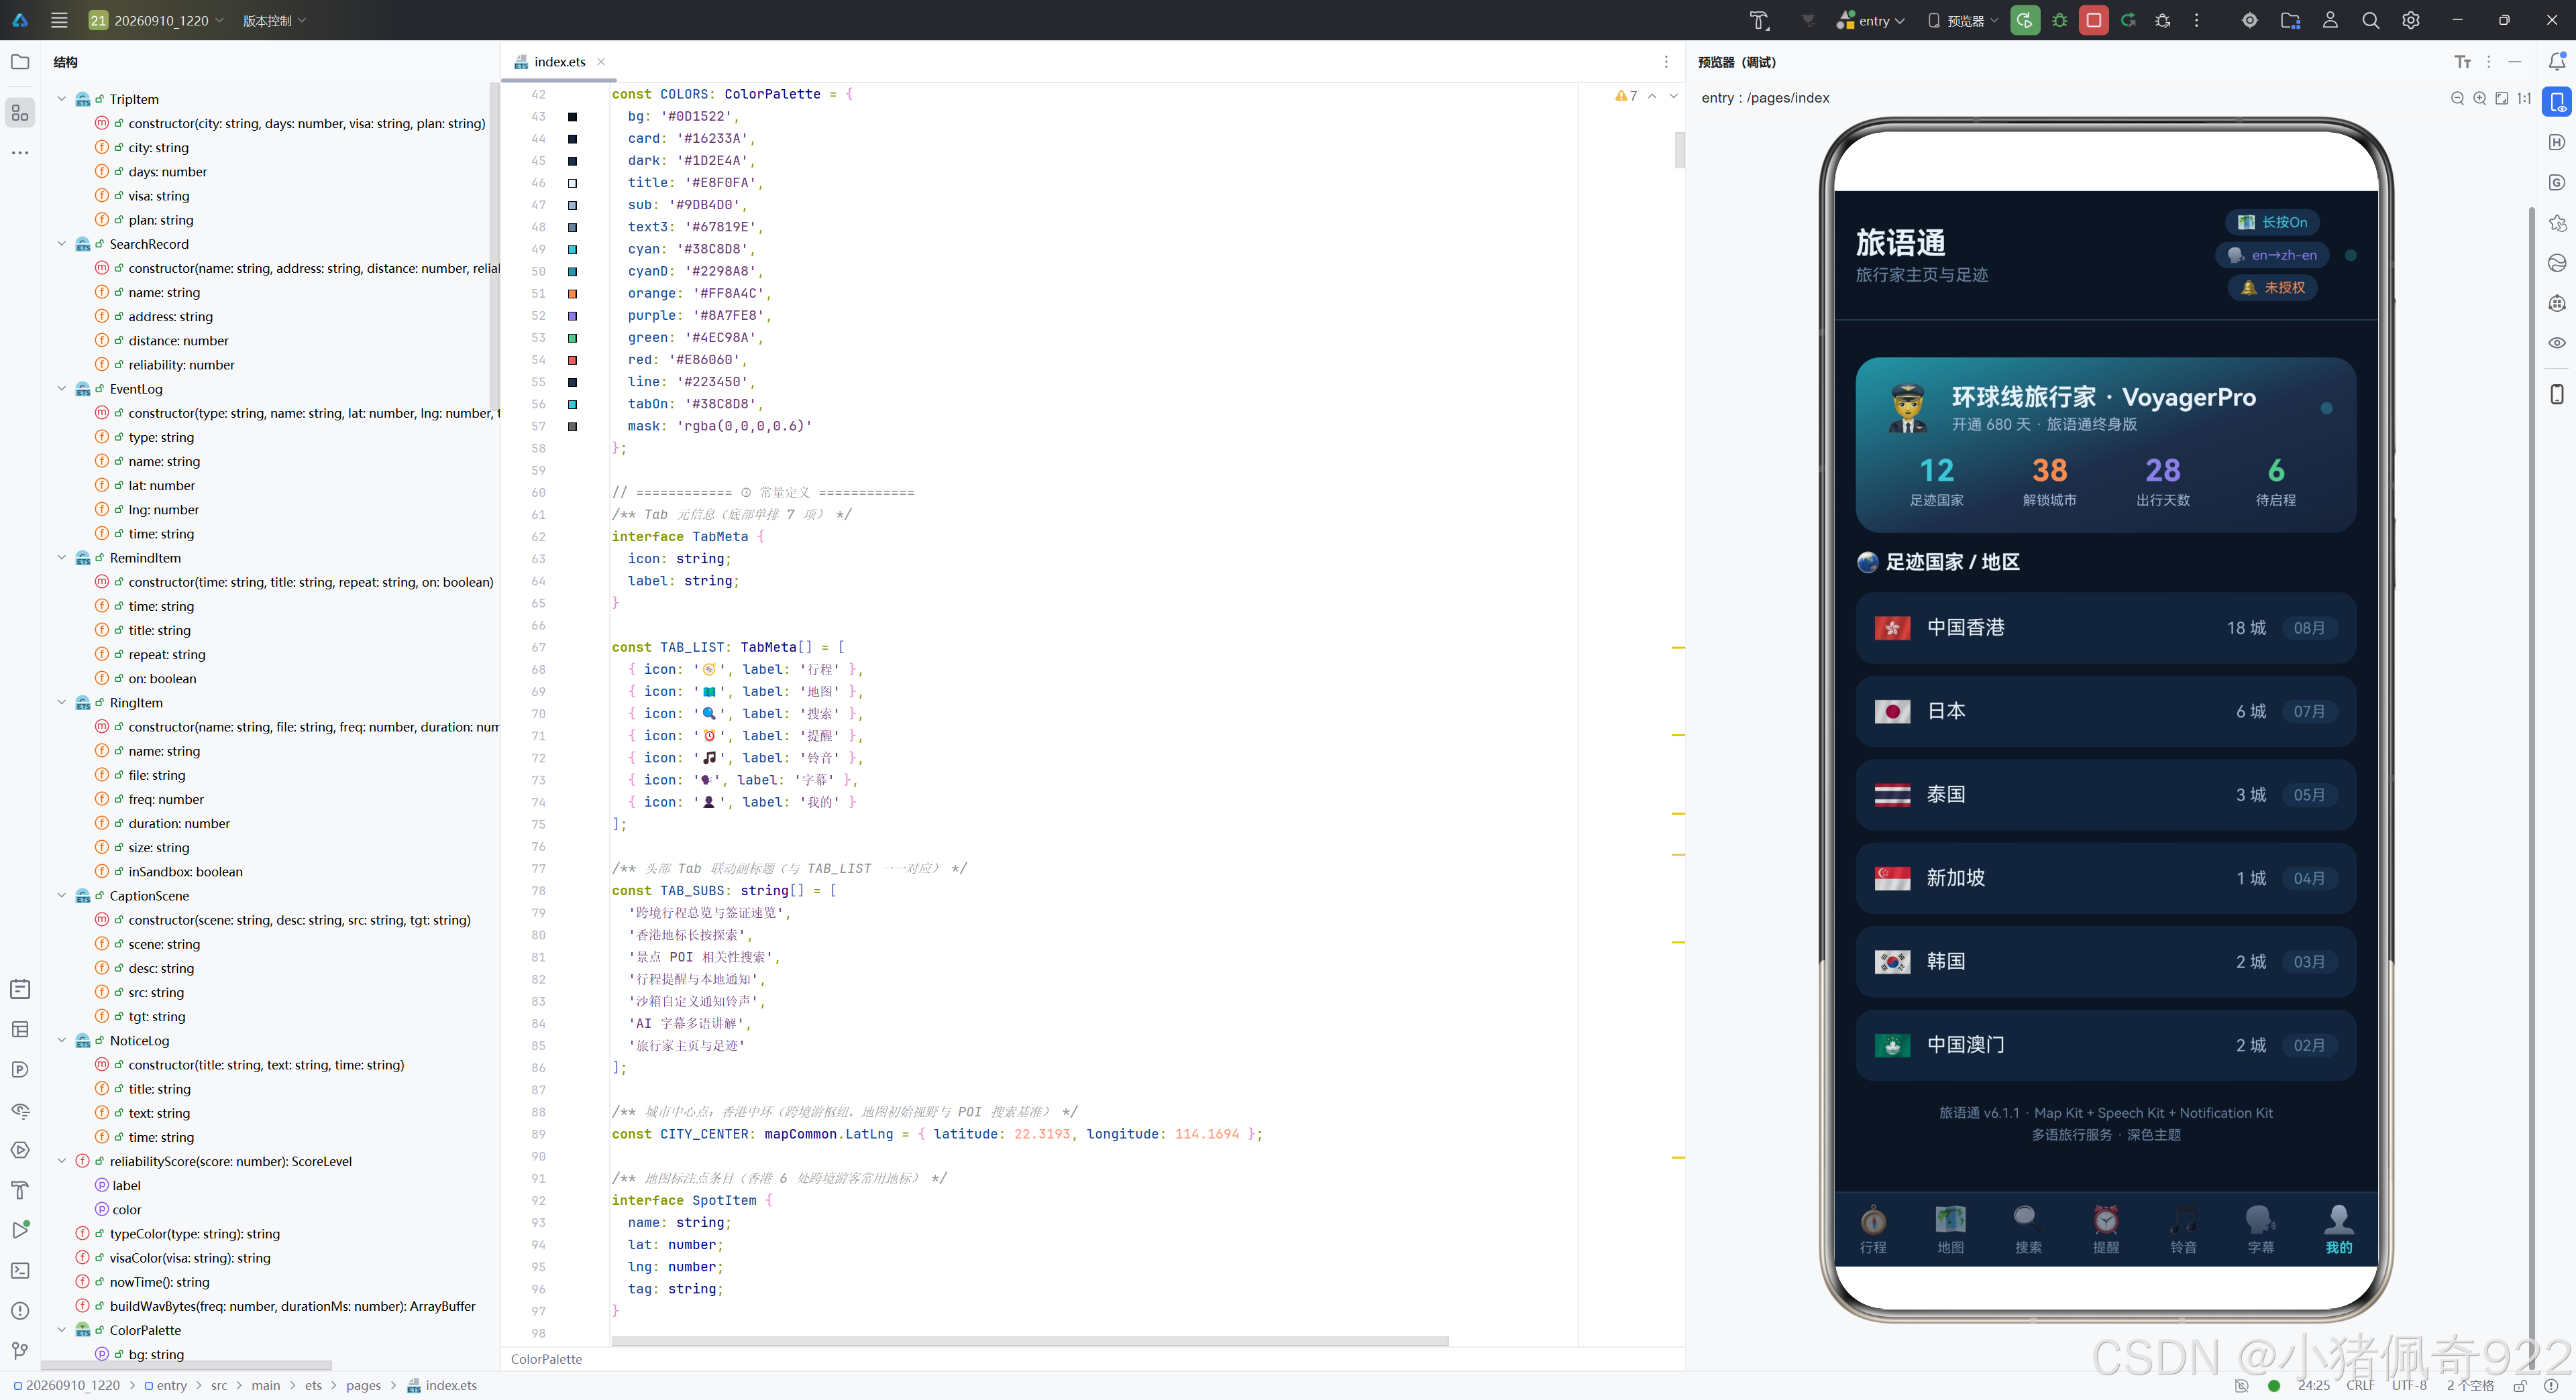Open the Structure panel sidebar icon
The height and width of the screenshot is (1400, 2576).
(20, 113)
